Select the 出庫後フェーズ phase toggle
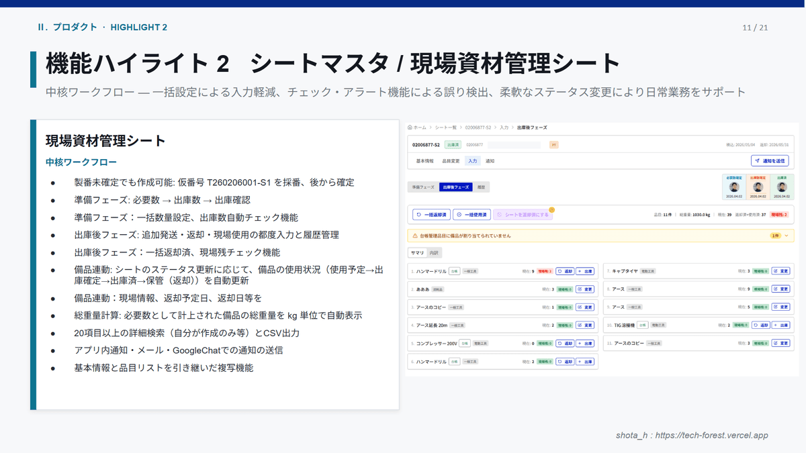This screenshot has height=453, width=806. tap(455, 188)
